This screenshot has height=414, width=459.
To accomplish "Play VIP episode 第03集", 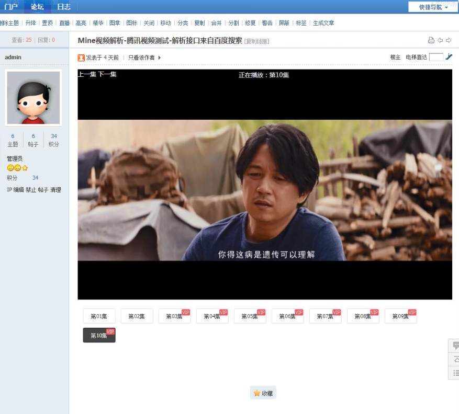I will pyautogui.click(x=174, y=316).
